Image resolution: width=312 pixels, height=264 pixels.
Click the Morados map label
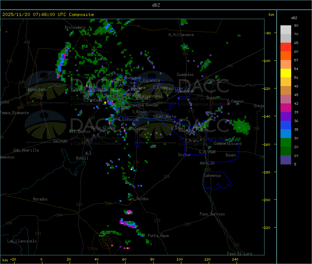click(x=40, y=199)
